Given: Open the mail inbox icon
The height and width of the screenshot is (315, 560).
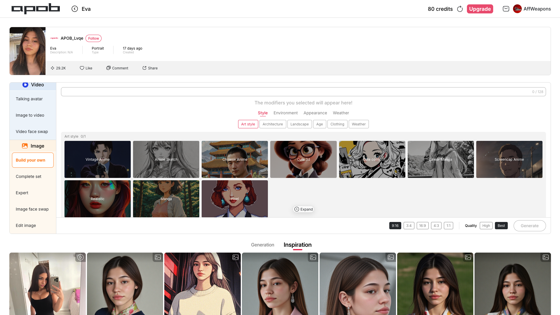Looking at the screenshot, I should pyautogui.click(x=506, y=9).
